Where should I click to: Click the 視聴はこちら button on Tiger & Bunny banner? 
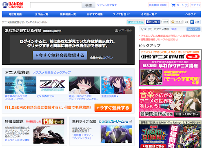pos(153,146)
